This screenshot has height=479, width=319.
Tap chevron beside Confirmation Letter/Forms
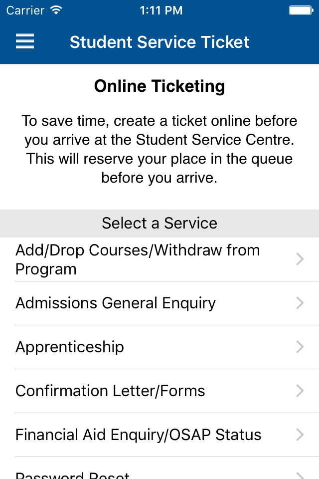tap(300, 391)
